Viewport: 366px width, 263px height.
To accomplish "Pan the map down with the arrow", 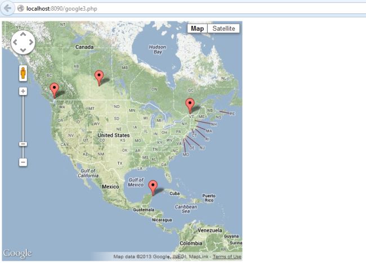I will [x=23, y=50].
